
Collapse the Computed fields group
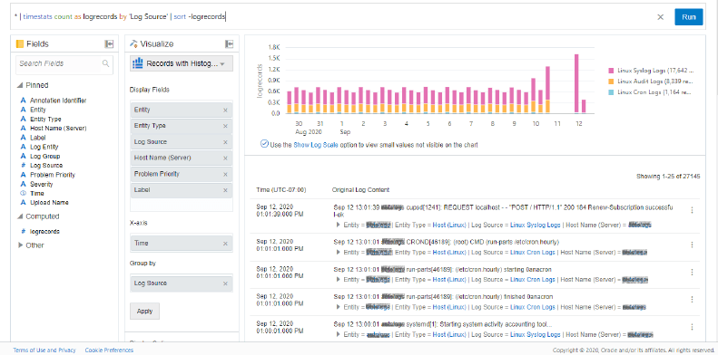[20, 216]
